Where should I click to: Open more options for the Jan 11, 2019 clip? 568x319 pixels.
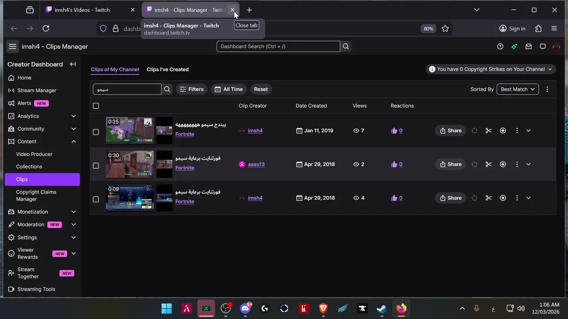pyautogui.click(x=517, y=131)
